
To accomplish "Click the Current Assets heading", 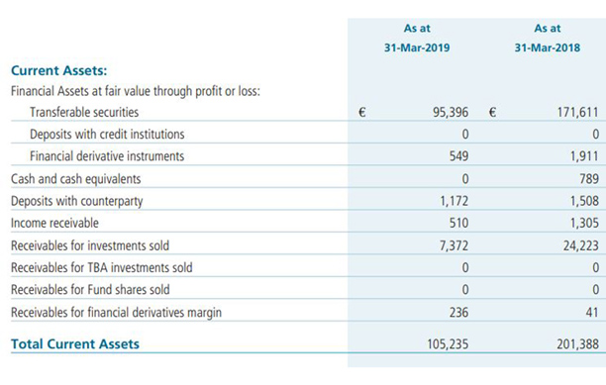I will coord(58,70).
